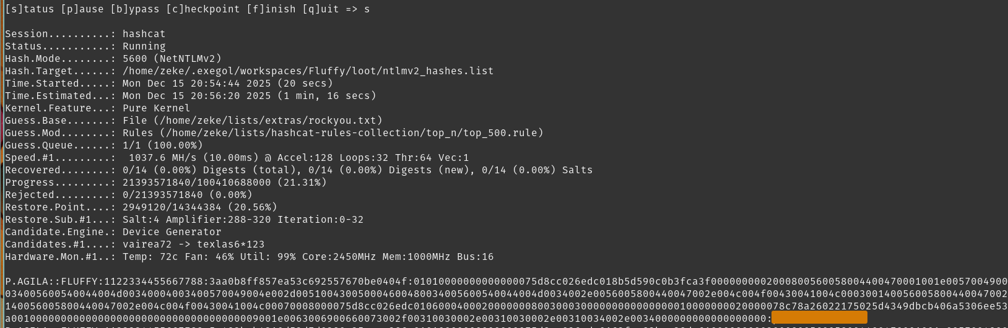Click the Hash.Mode value 5600 (NetNTLMv2)

172,59
